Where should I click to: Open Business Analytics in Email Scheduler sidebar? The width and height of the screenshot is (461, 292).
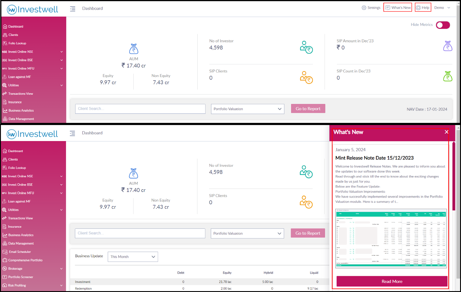(18, 235)
